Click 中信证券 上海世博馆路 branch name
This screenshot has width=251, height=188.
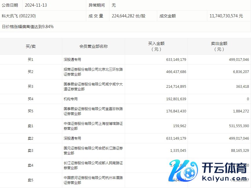[x=93, y=126]
